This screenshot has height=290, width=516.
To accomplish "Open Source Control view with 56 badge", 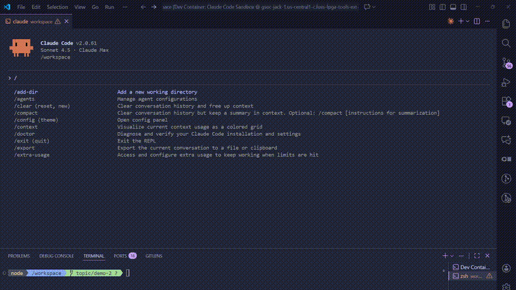I will [x=507, y=63].
